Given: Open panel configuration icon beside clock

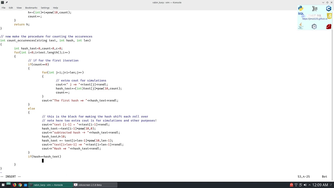Looking at the screenshot, I should tap(331, 185).
